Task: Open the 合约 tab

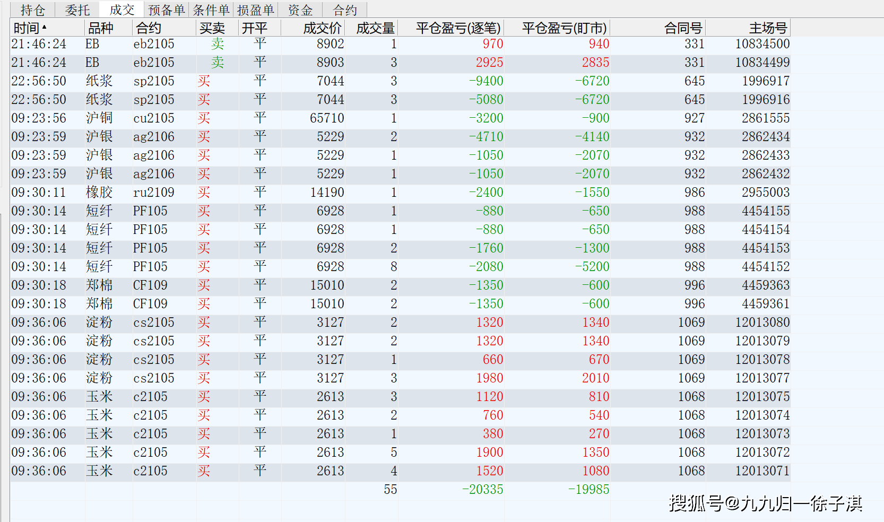Action: click(345, 9)
